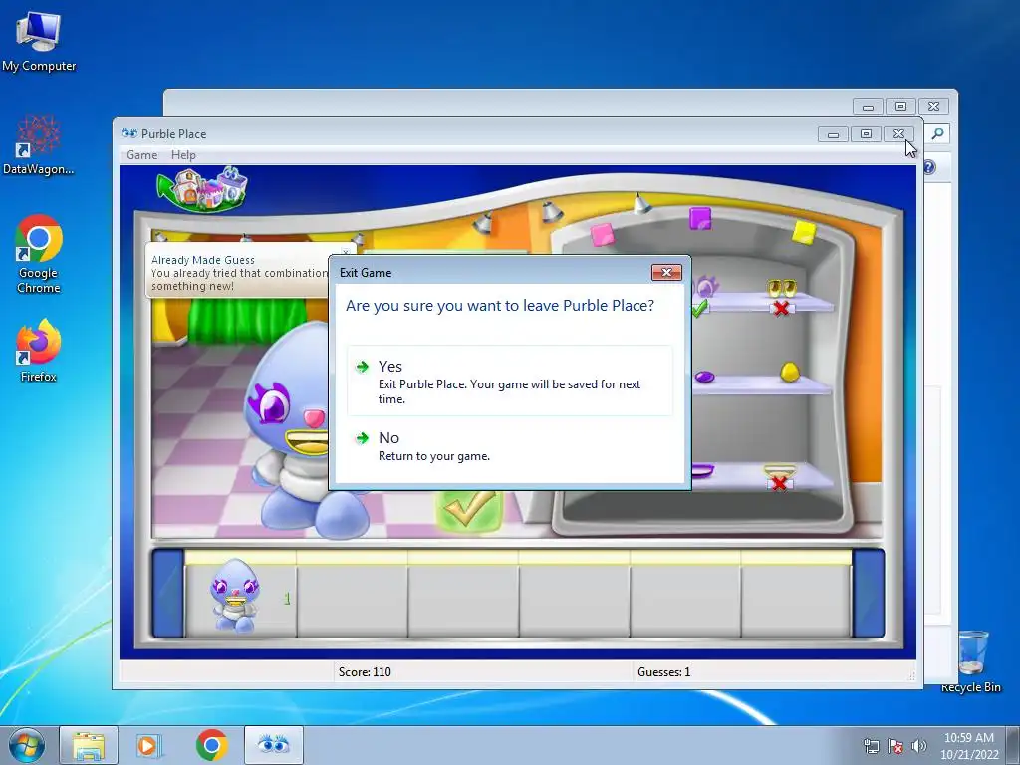The width and height of the screenshot is (1020, 765).
Task: Open the Help menu
Action: click(183, 155)
